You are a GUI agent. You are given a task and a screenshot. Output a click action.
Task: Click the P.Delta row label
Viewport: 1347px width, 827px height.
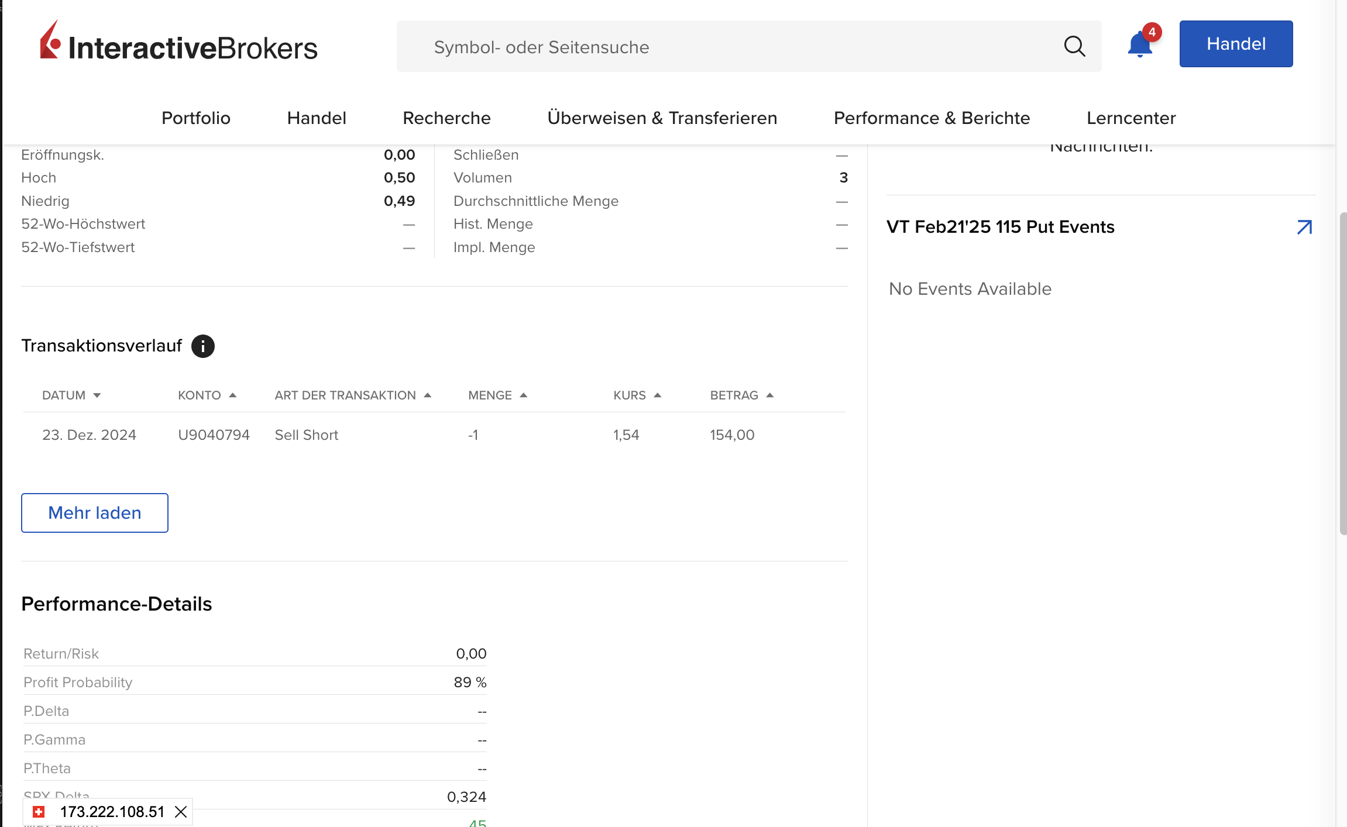coord(46,711)
